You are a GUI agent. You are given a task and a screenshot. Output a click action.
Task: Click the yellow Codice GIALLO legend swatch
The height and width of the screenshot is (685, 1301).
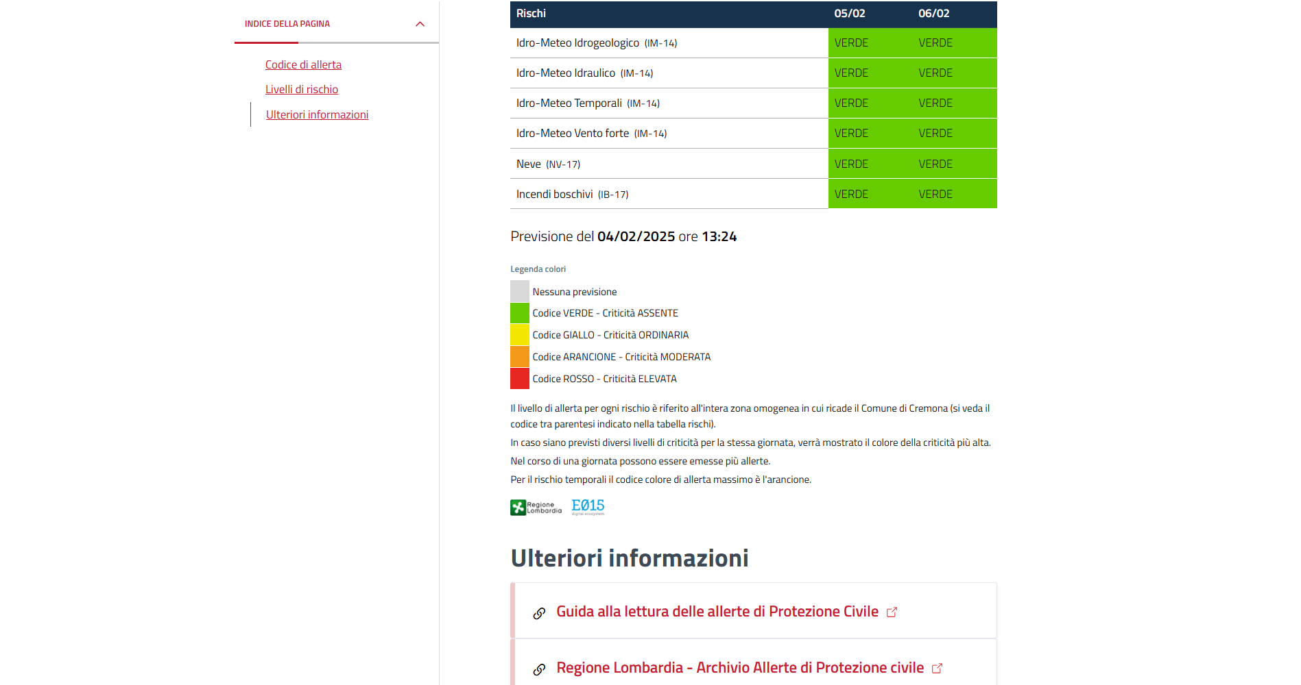(520, 335)
